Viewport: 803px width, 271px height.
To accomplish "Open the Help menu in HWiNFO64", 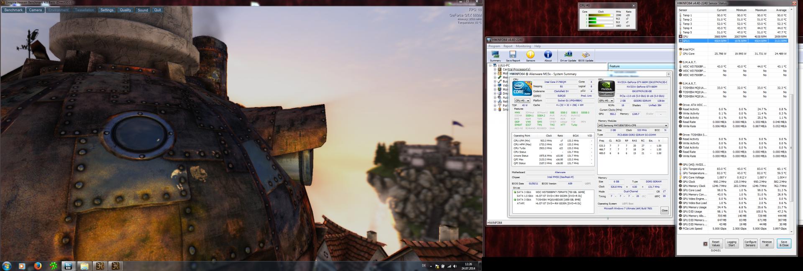I will coord(537,46).
